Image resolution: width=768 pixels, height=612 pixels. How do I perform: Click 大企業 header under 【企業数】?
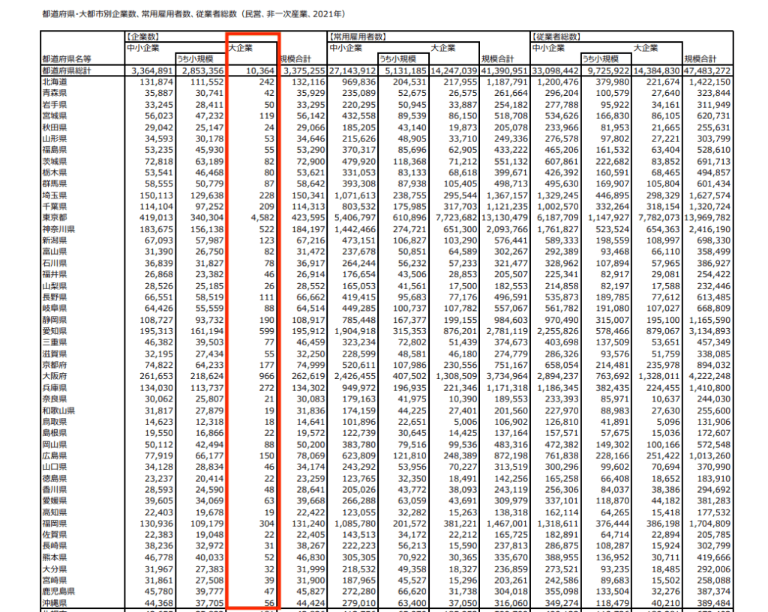pos(241,48)
